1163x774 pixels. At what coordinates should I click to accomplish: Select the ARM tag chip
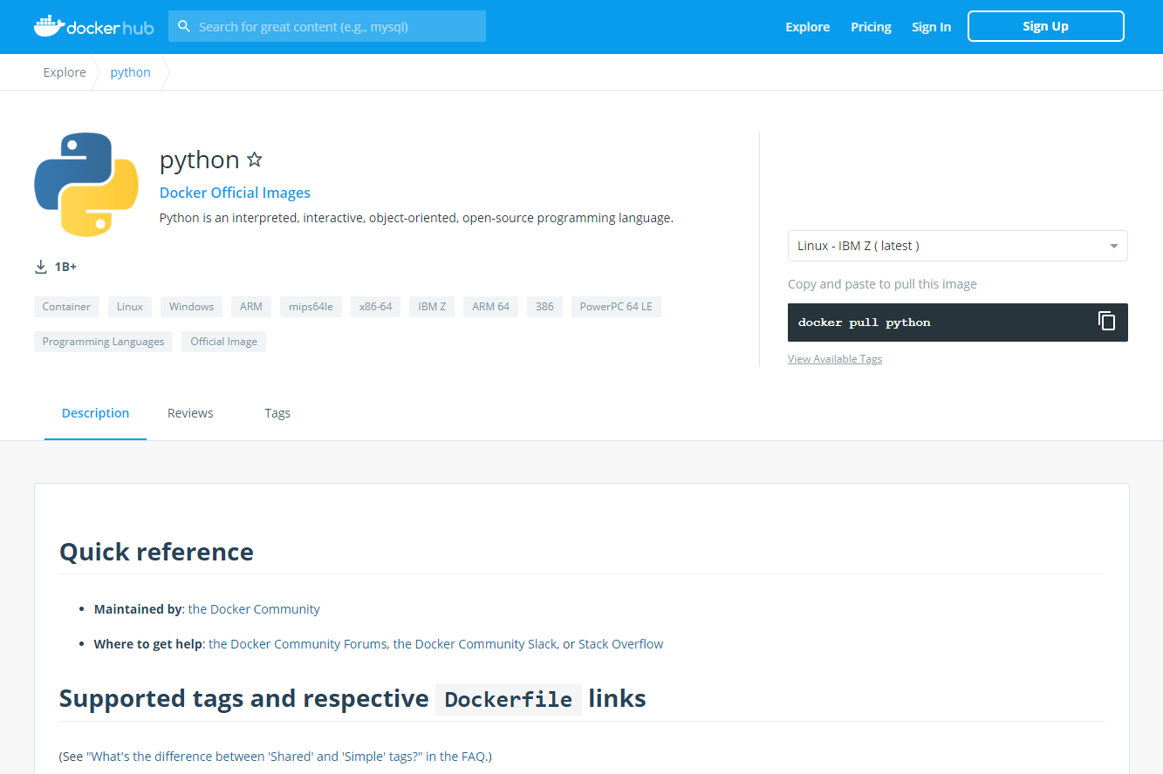tap(251, 307)
